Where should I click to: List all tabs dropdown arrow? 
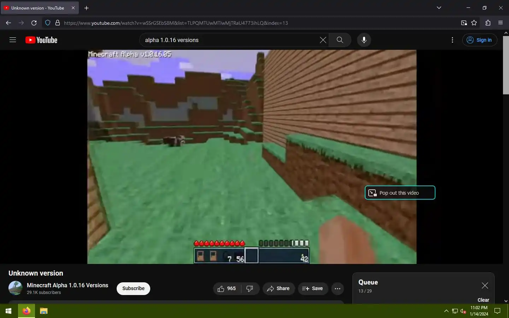click(x=439, y=8)
